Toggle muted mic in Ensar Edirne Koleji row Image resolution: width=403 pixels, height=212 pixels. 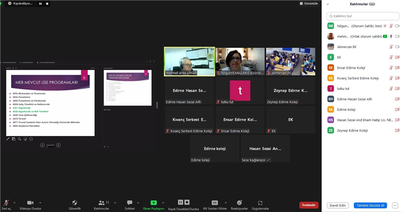[x=391, y=68]
